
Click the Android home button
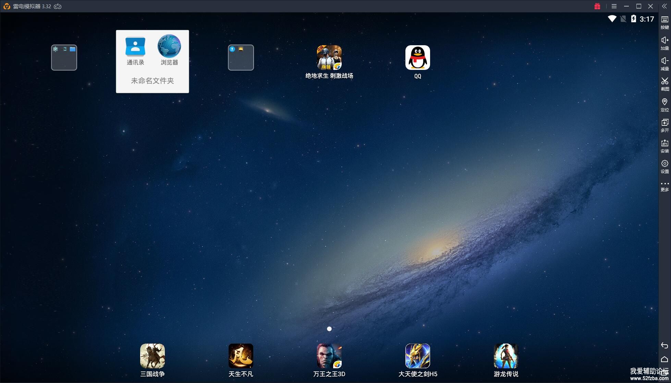[664, 359]
